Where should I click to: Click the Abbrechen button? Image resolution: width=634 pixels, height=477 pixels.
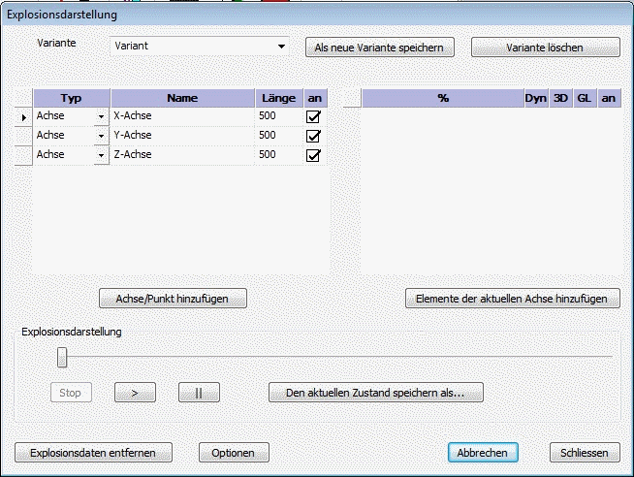coord(483,453)
